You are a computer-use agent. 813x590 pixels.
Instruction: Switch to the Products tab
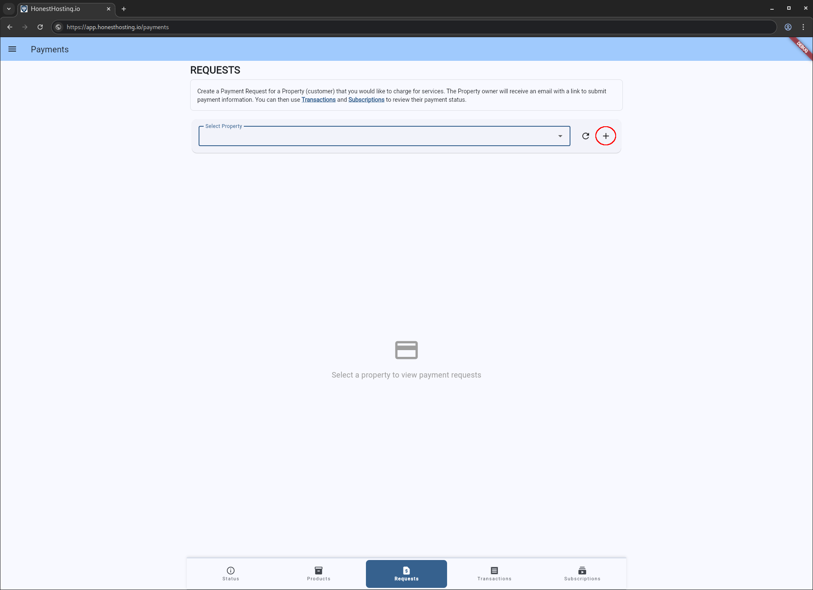click(x=319, y=574)
